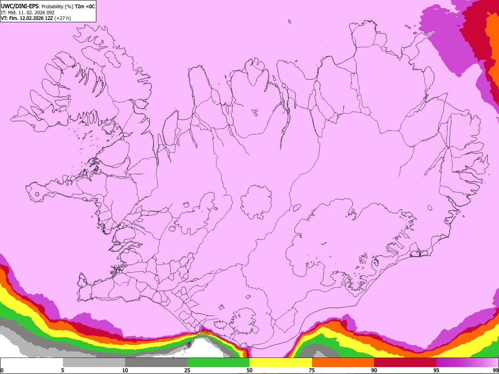The image size is (499, 374).
Task: Click the yellow 50–75% legend segment
Action: tap(281, 362)
